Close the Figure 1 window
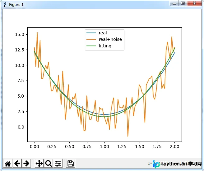 [194, 3]
